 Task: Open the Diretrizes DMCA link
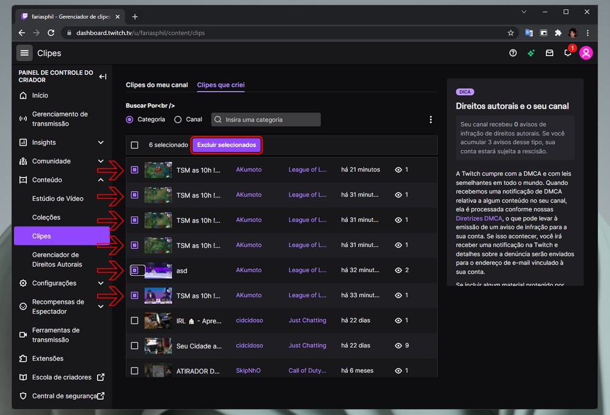[479, 218]
